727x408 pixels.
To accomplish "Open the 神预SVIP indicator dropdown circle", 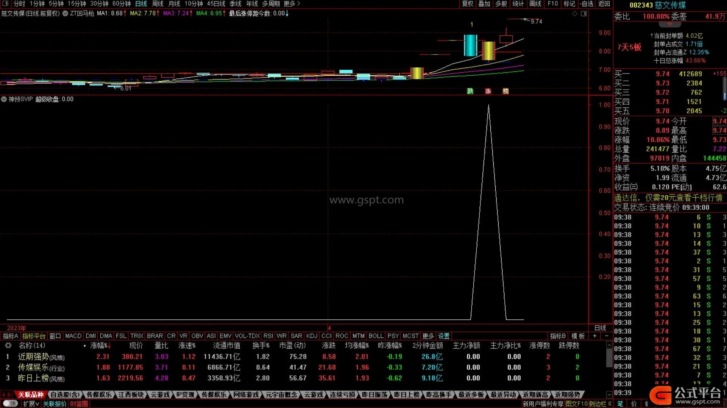I will (x=4, y=99).
